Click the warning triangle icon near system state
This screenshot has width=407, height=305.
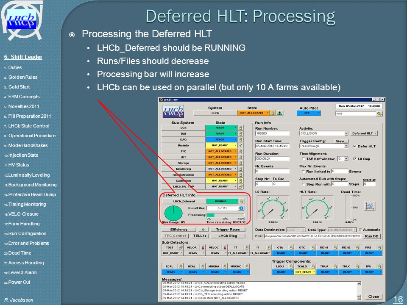[279, 113]
